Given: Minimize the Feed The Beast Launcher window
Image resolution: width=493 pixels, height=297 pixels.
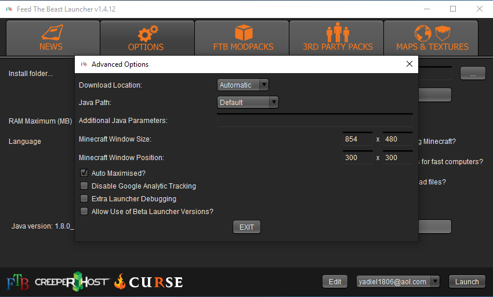Looking at the screenshot, I should point(427,9).
